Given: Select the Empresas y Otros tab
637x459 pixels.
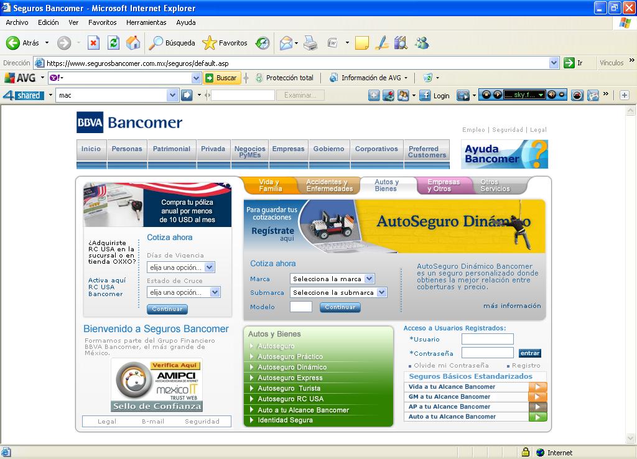Looking at the screenshot, I should pos(443,185).
